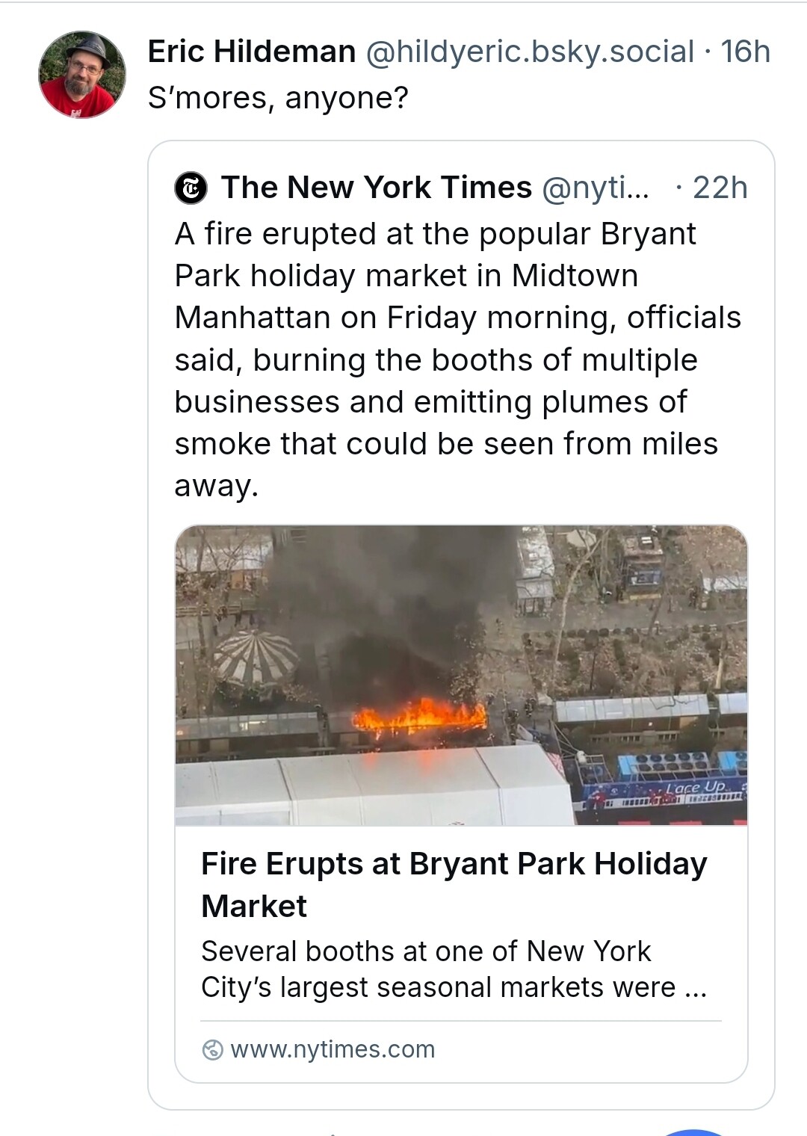Tap the New York Times logo avatar
This screenshot has height=1136, width=807.
[191, 188]
